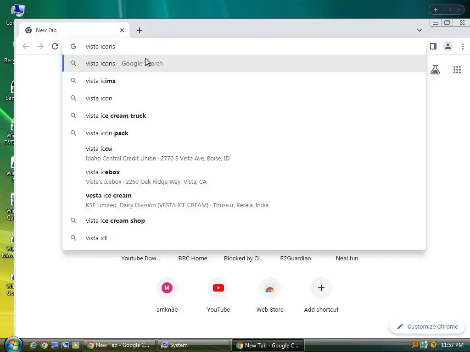This screenshot has height=352, width=470.
Task: Launch Chrome from the quick launch bar
Action: click(44, 345)
